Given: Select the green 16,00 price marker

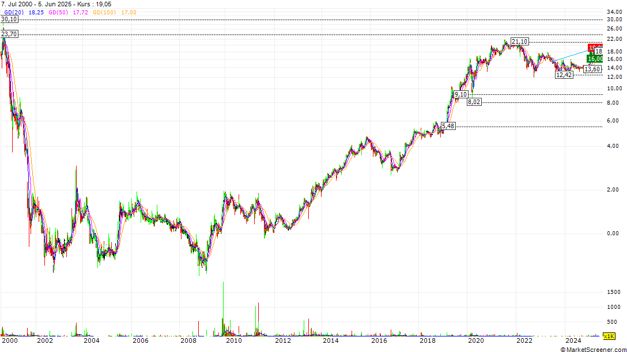Looking at the screenshot, I should (x=592, y=60).
